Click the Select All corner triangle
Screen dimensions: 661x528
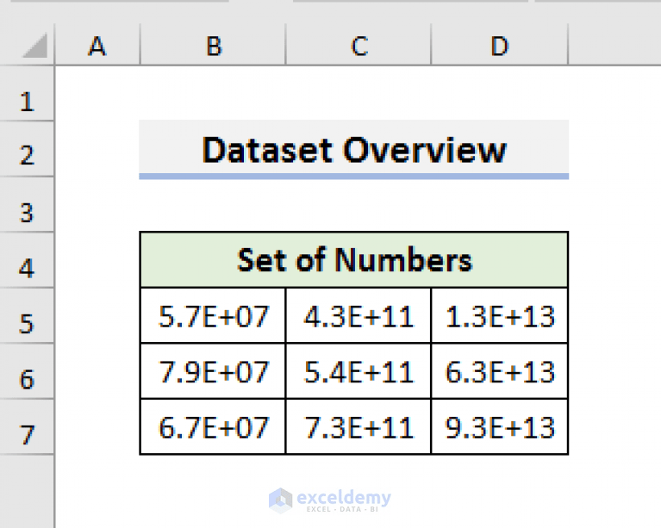point(34,46)
